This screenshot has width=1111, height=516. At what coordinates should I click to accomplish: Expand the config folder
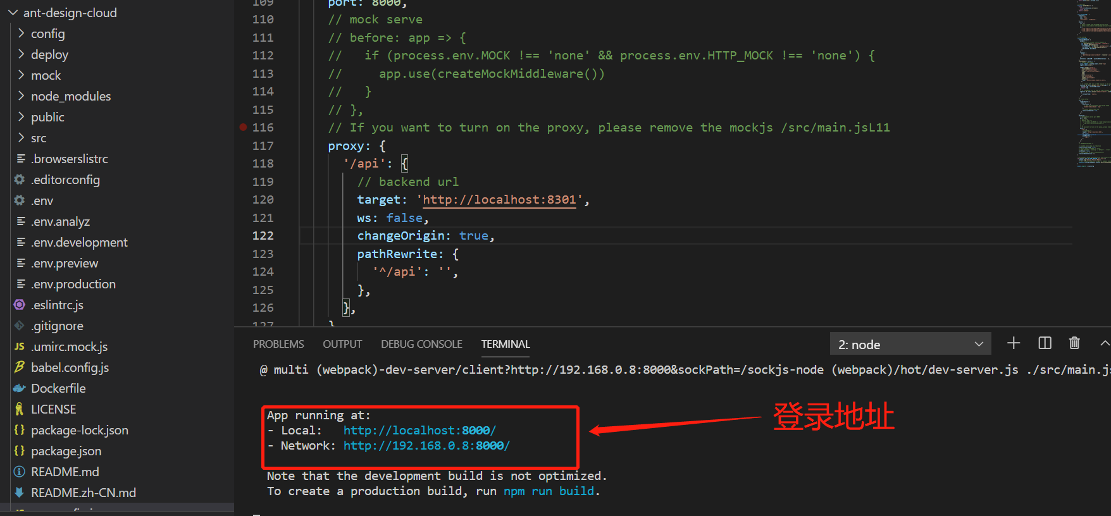[x=22, y=34]
